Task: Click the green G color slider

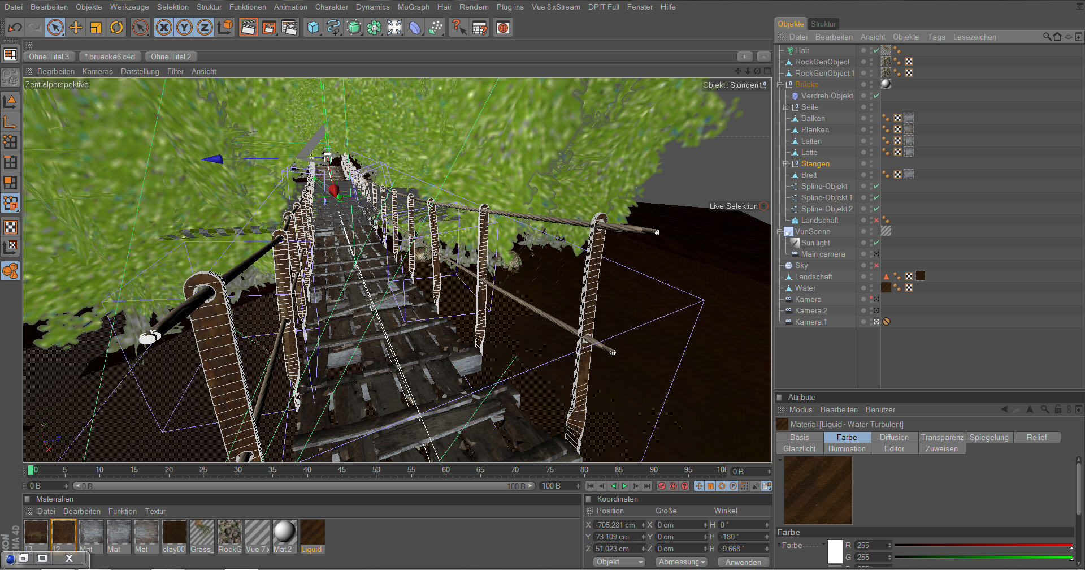Action: [984, 557]
